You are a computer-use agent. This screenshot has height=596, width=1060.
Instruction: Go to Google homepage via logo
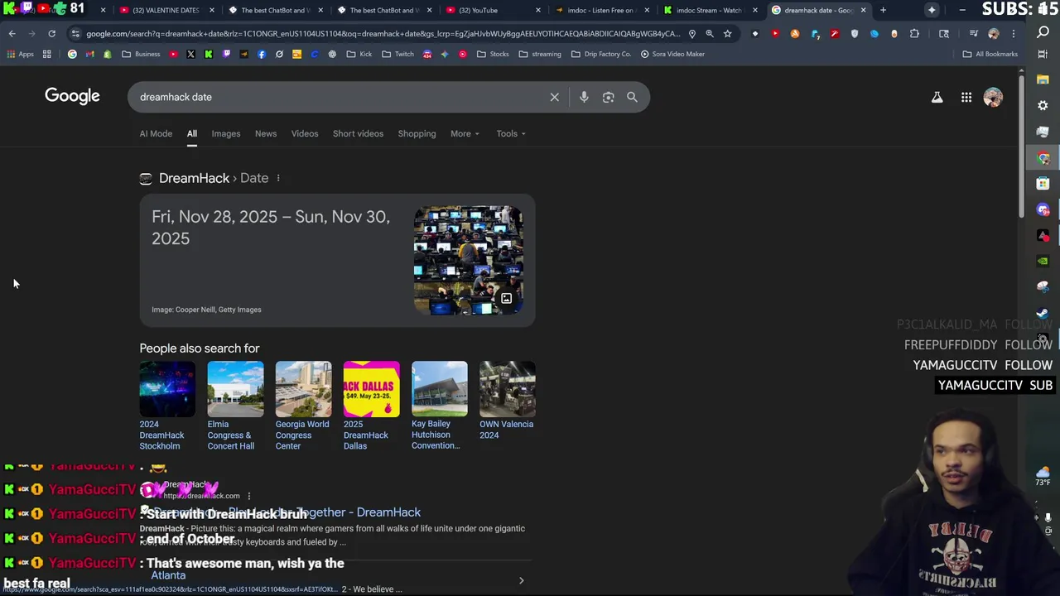(x=72, y=96)
